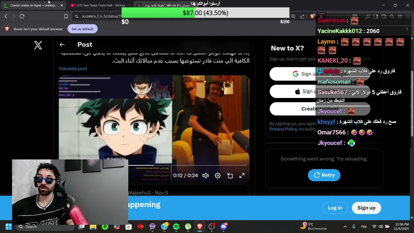Open the Brave Wallet toolbar icon
The width and height of the screenshot is (414, 233).
click(x=384, y=16)
